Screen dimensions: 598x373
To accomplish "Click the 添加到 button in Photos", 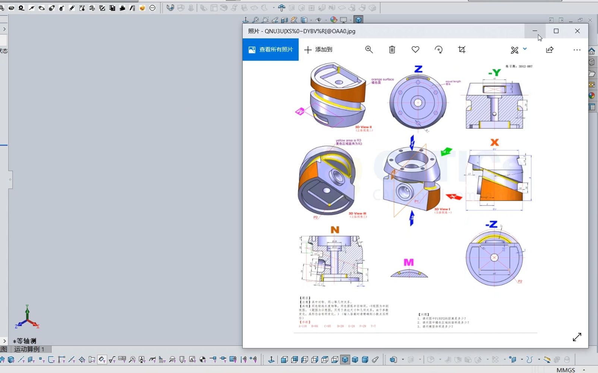I will [319, 49].
